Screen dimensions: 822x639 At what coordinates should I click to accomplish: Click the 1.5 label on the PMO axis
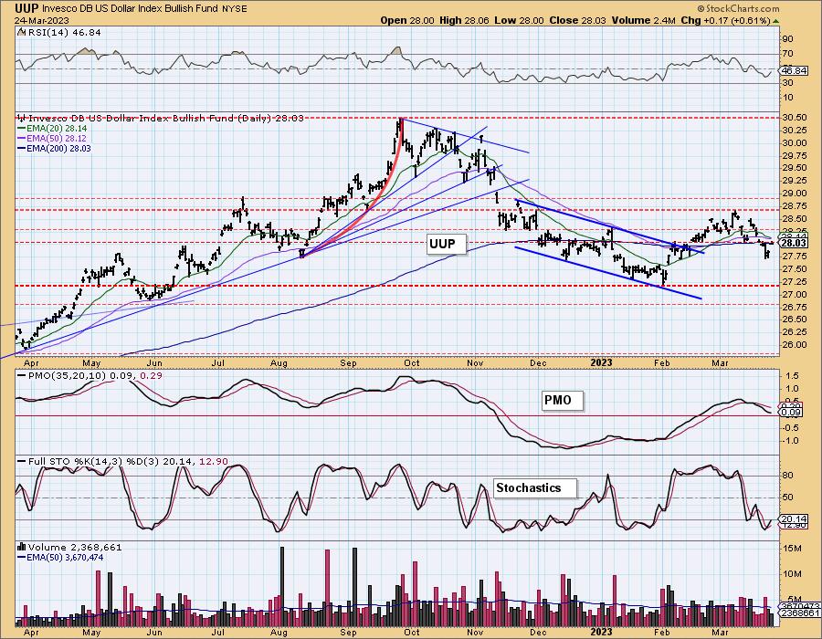(x=792, y=375)
